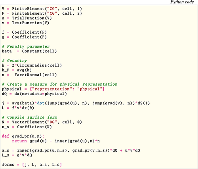Image resolution: width=198 pixels, height=169 pixels.
Task: Click line starting 'physical = {"representation"'
Action: point(53,89)
